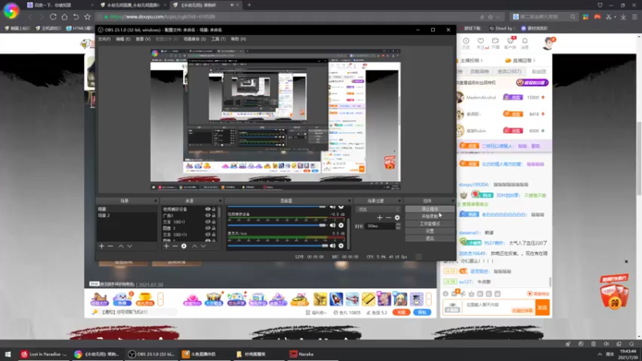Image resolution: width=642 pixels, height=361 pixels.
Task: Open Windows Start menu
Action: coord(8,354)
